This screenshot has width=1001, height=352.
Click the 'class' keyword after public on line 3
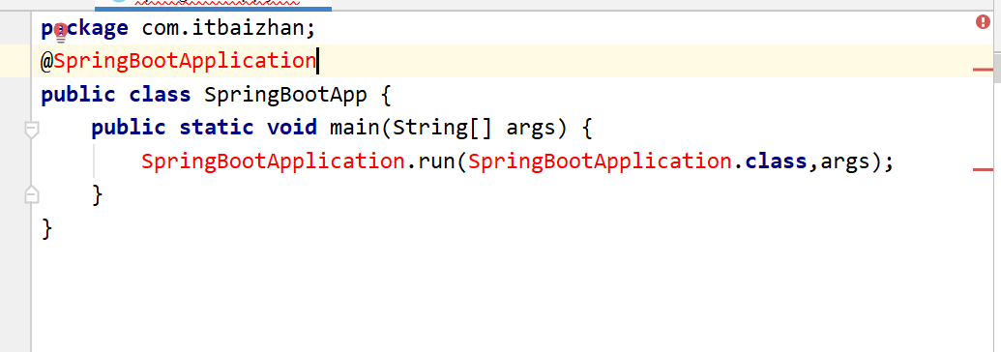pos(161,95)
